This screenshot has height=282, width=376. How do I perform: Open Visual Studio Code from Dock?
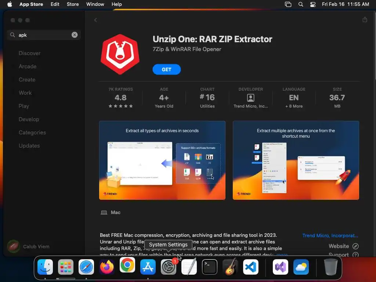coord(251,267)
